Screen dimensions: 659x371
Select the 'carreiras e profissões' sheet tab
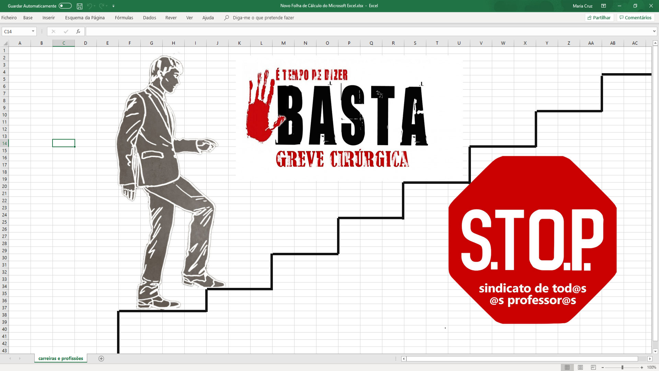(61, 358)
